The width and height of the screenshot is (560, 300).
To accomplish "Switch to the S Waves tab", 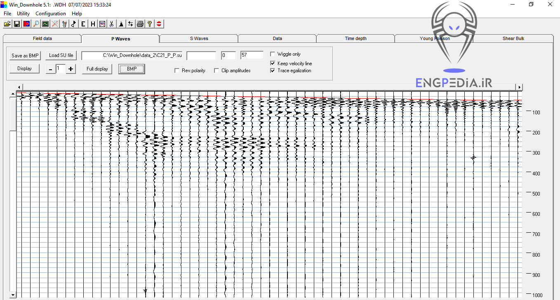I will coord(199,38).
